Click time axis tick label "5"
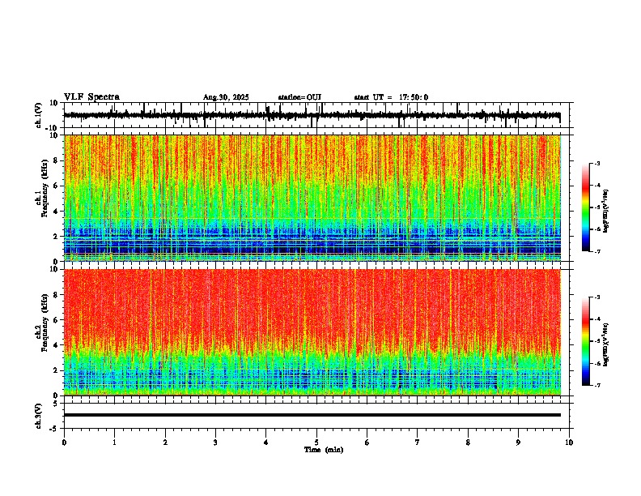This screenshot has height=496, width=641. [316, 443]
